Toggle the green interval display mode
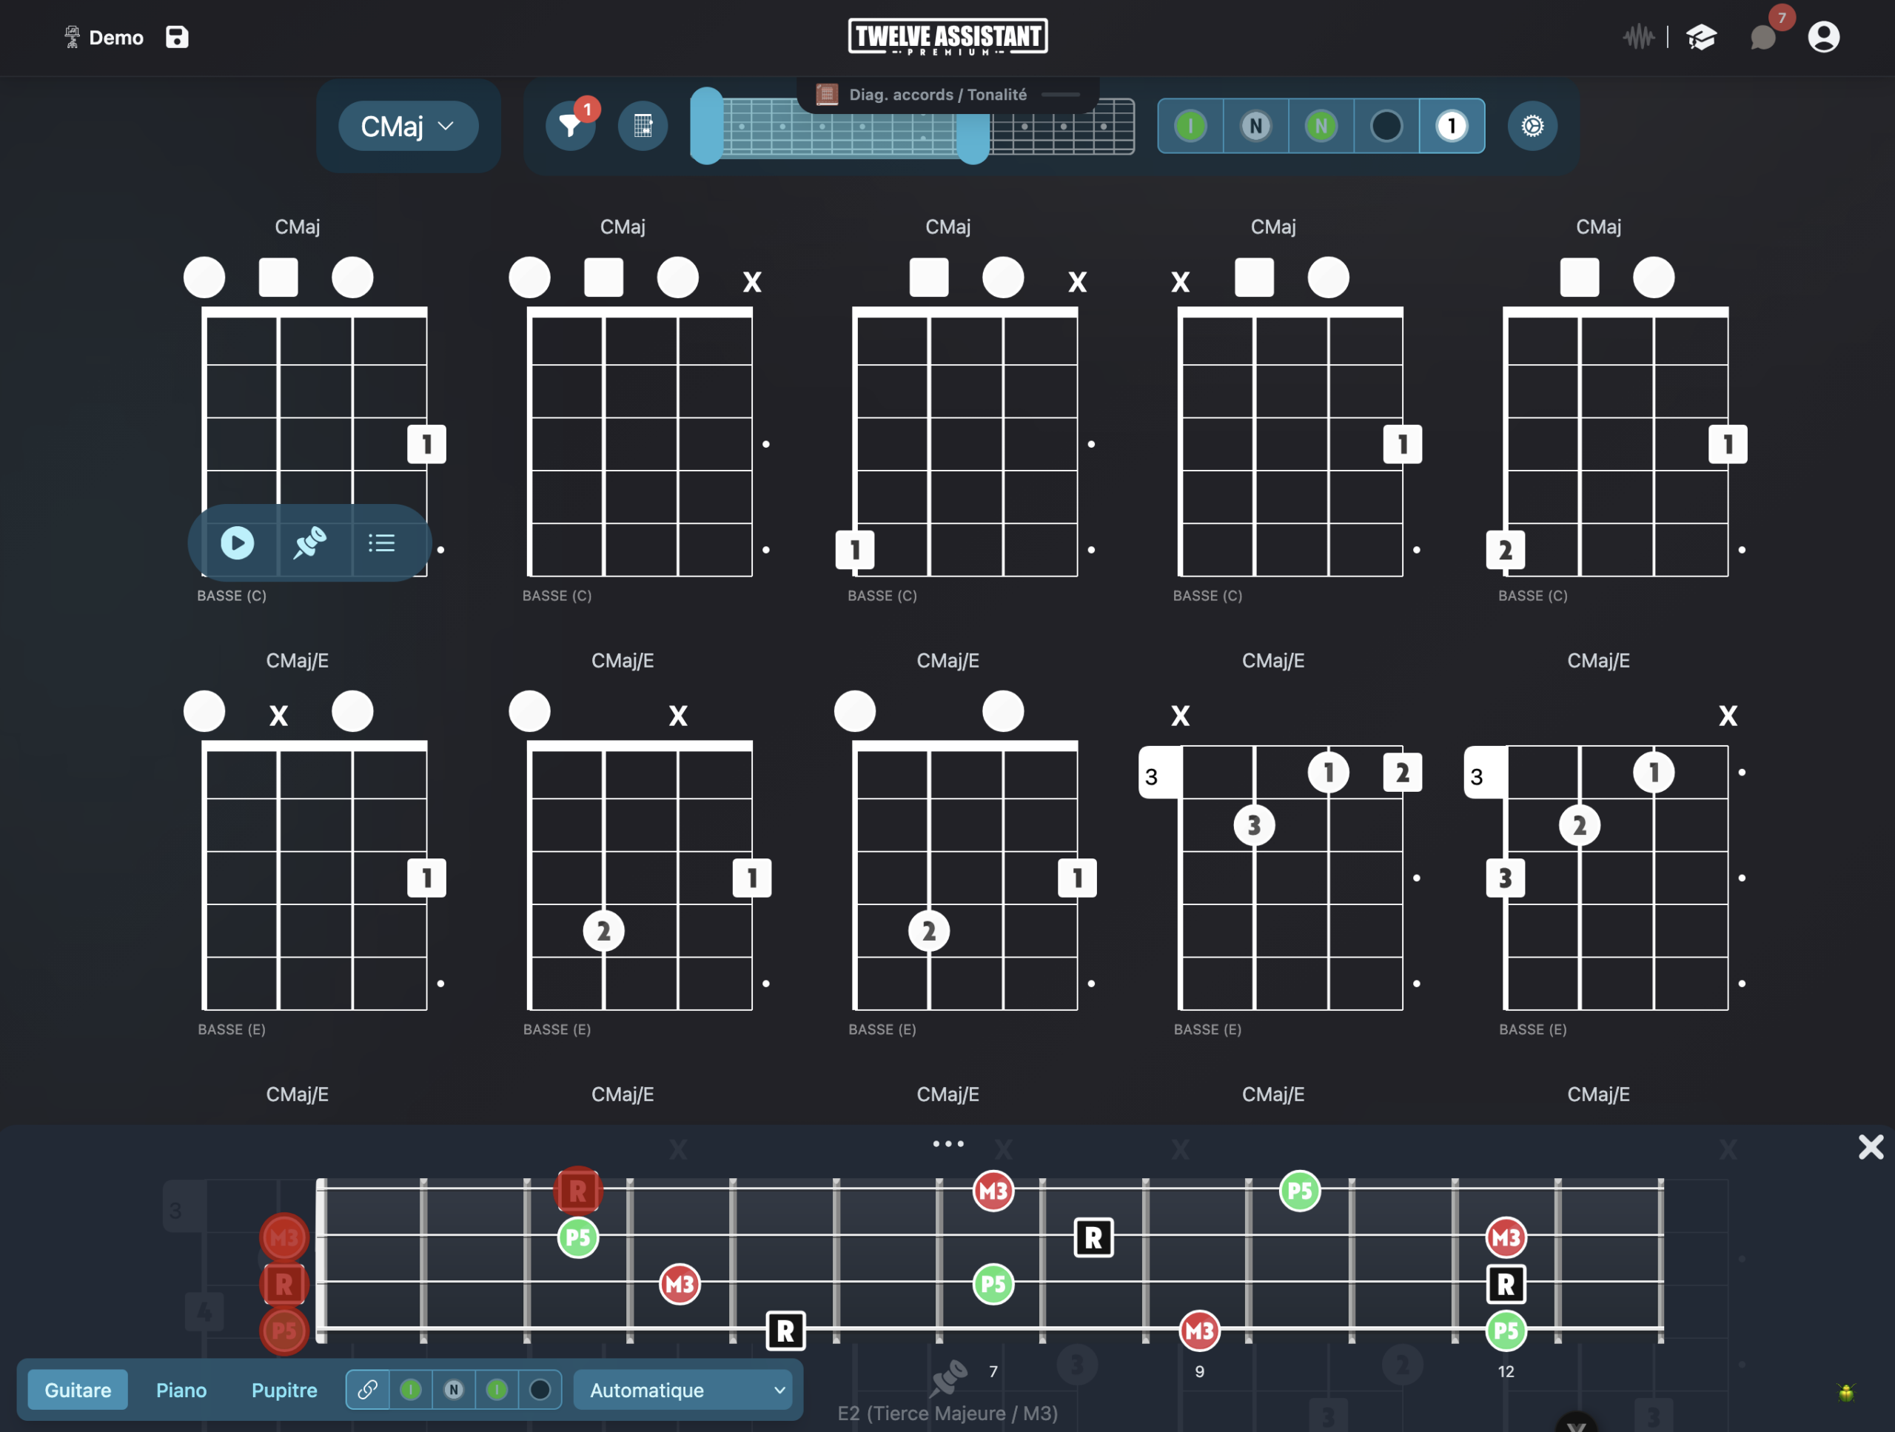 tap(1190, 126)
